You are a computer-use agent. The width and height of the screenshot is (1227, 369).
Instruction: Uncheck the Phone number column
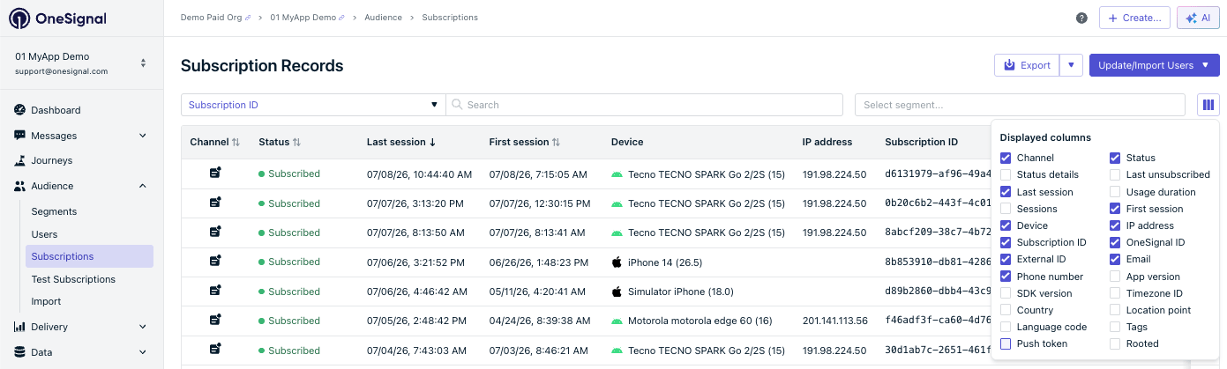[1006, 277]
